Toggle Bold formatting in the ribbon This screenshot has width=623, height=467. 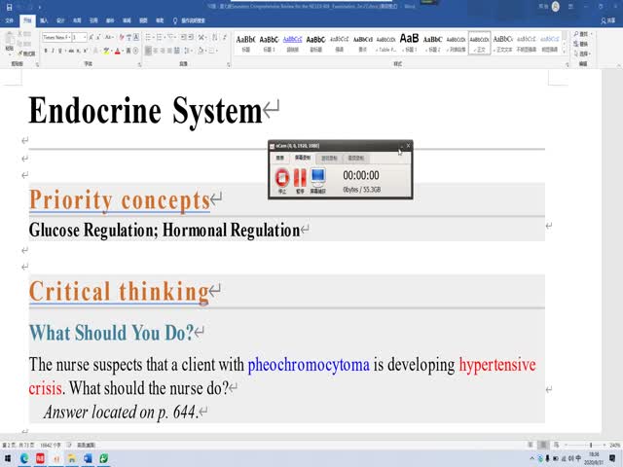[x=46, y=51]
